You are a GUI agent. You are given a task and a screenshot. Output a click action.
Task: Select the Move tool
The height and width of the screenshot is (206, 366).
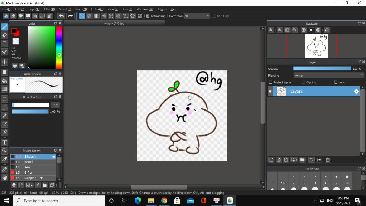[5, 62]
